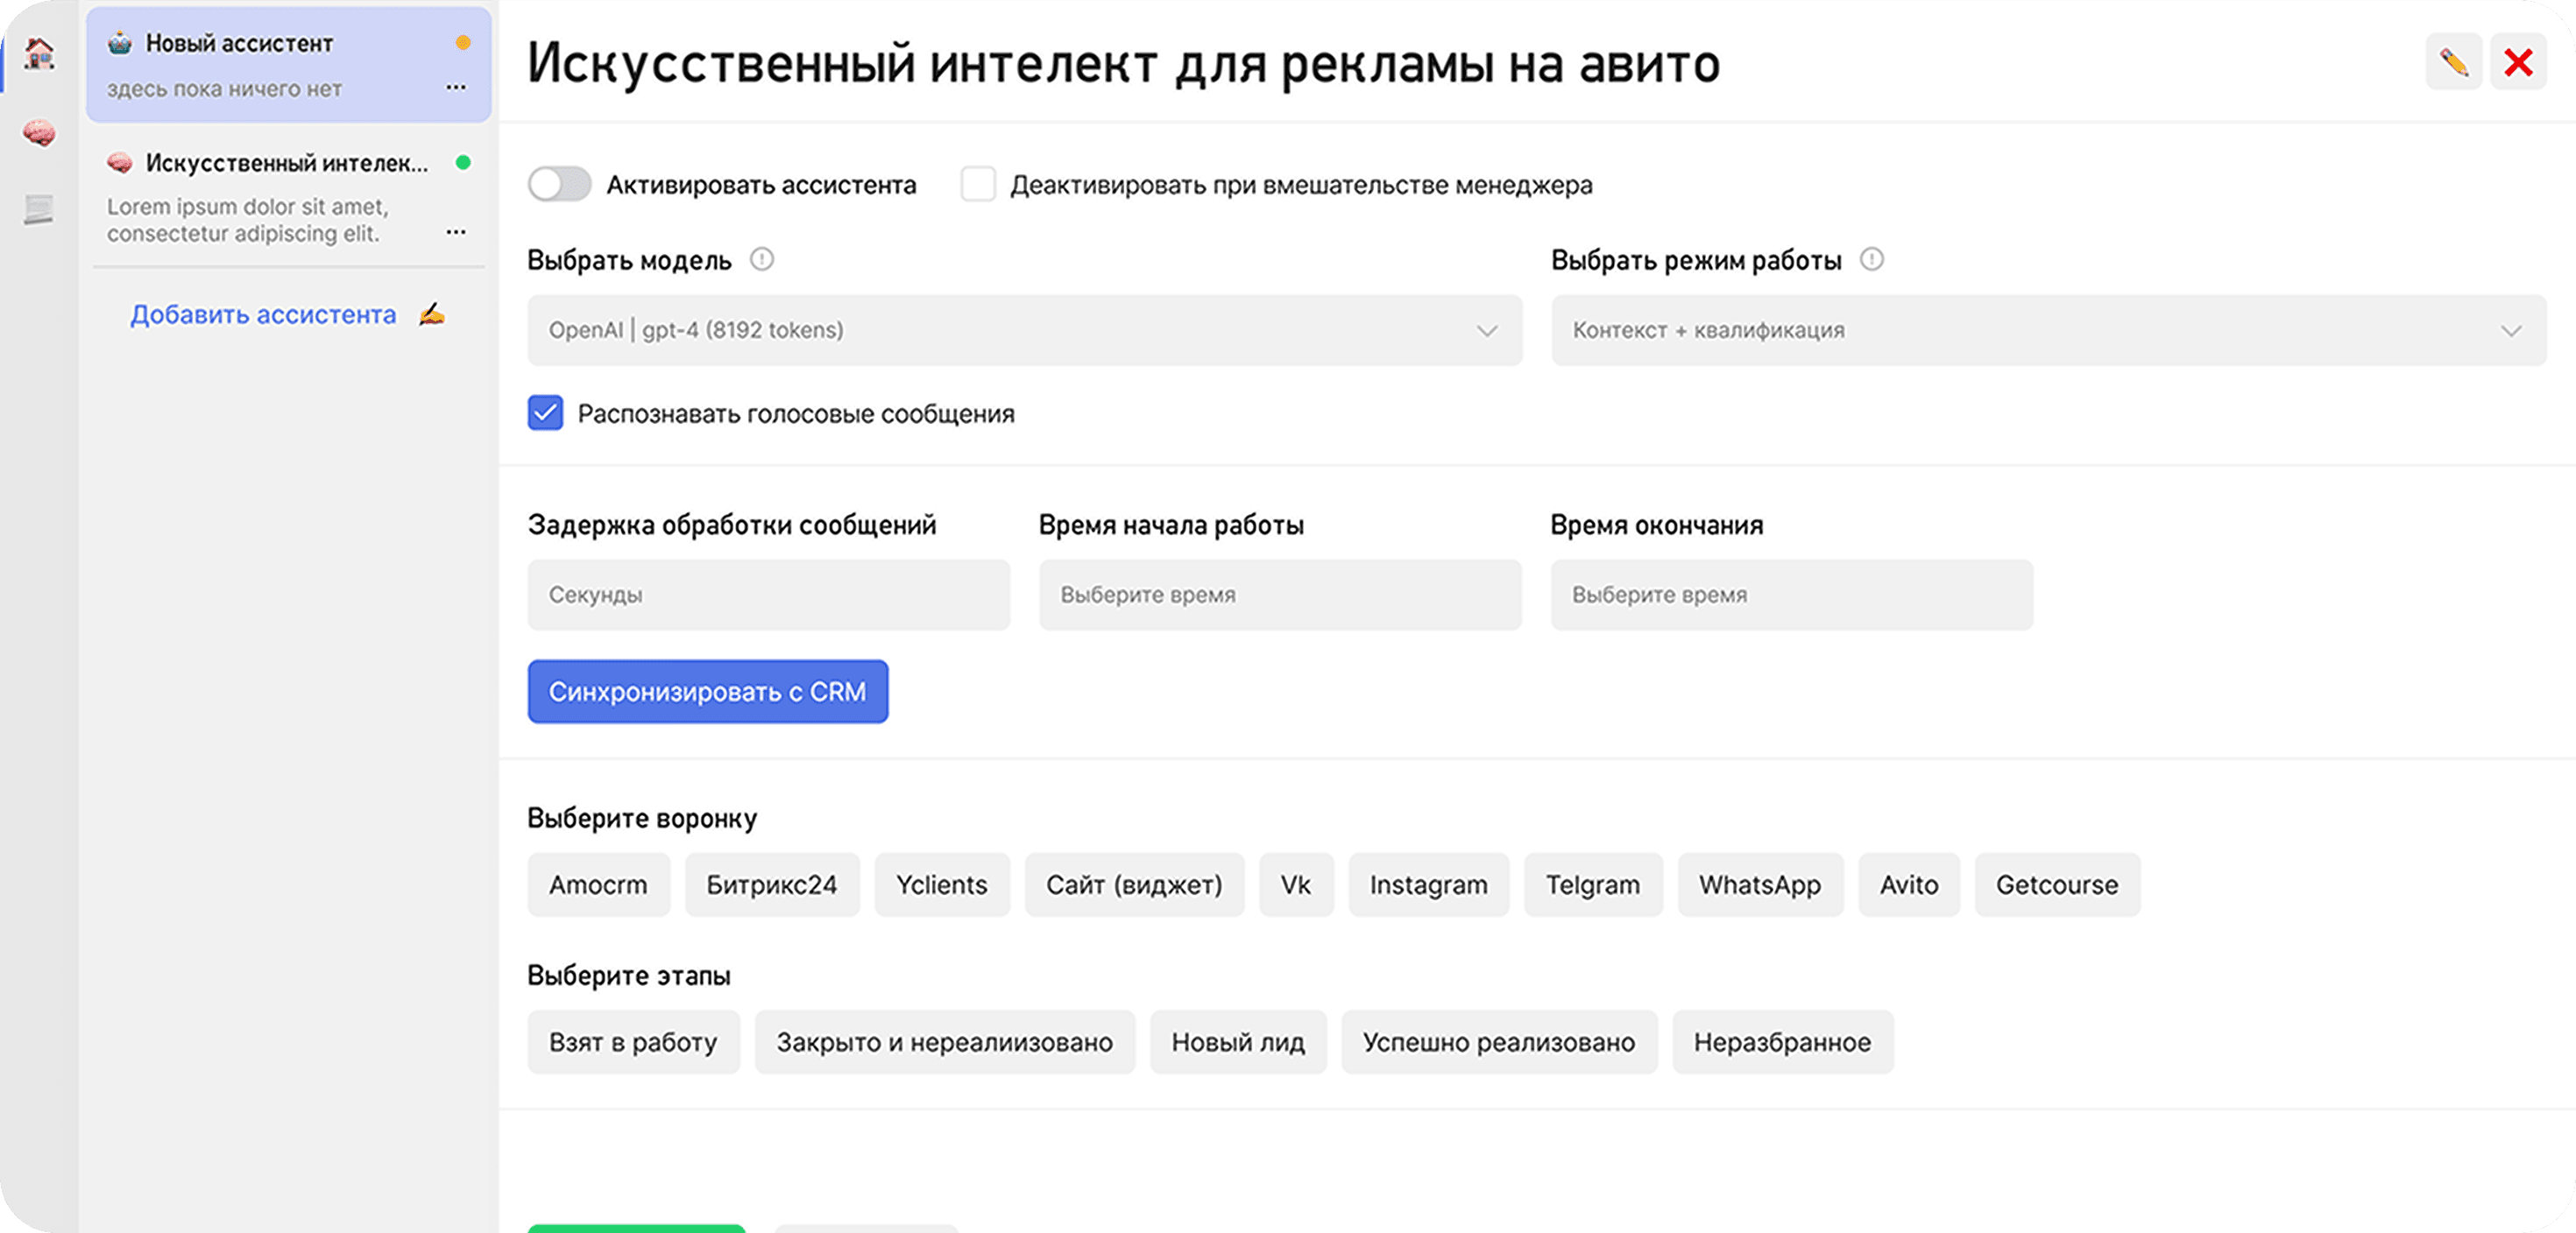2576x1233 pixels.
Task: Open the Время начала работы time picker
Action: click(x=1280, y=595)
